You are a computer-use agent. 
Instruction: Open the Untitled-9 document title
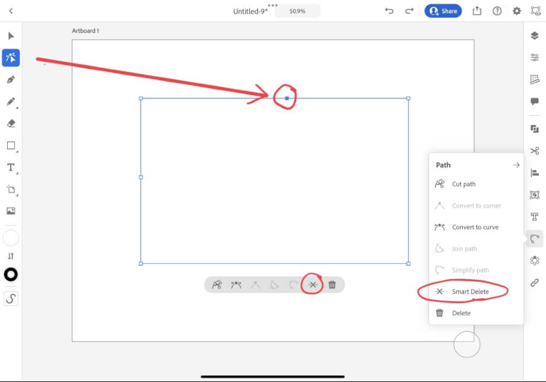coord(250,11)
